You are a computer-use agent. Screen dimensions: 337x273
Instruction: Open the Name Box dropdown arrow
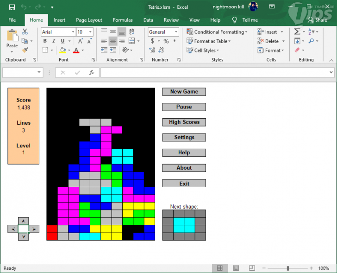tap(39, 72)
